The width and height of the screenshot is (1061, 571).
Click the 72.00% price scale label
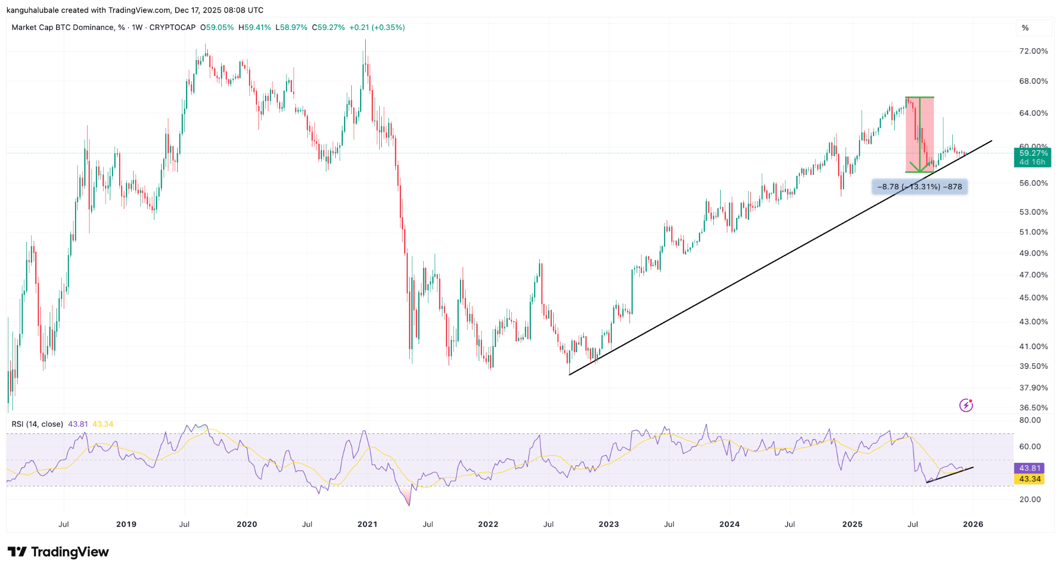1033,51
